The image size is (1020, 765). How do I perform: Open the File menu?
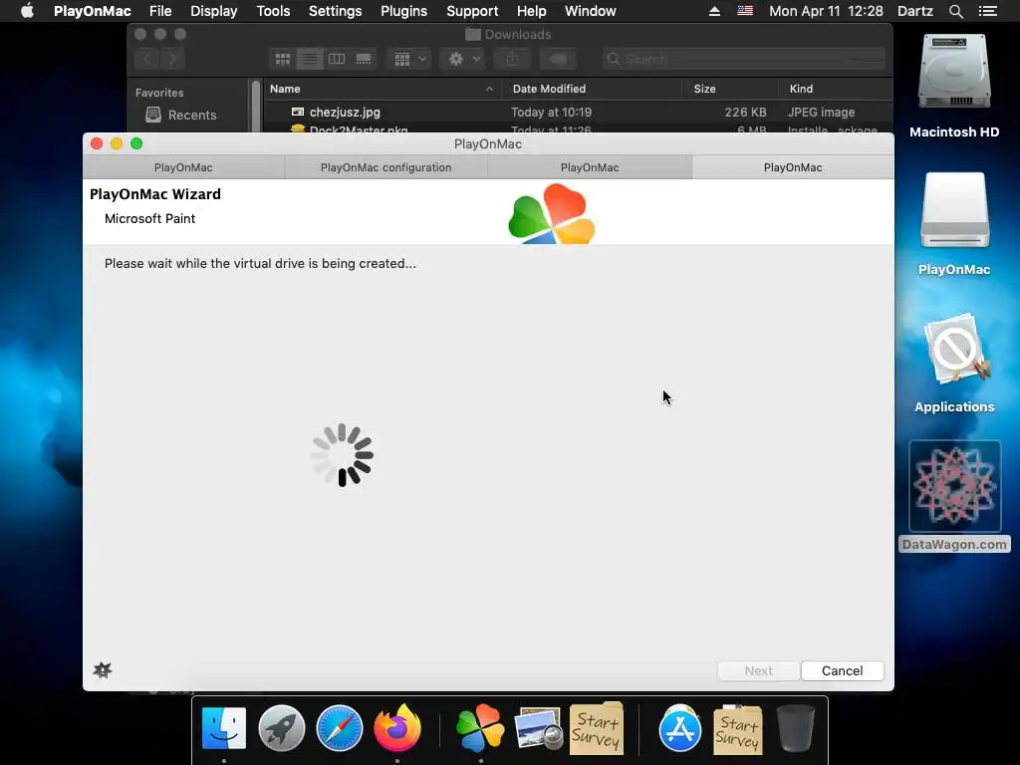pyautogui.click(x=160, y=11)
